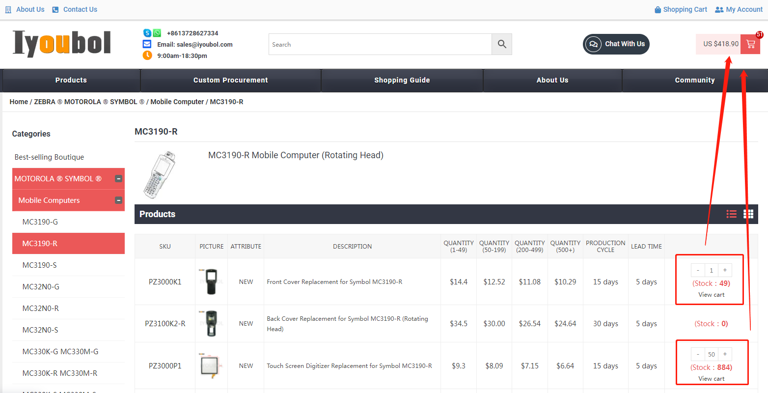
Task: Decrease quantity for PZ3000P1
Action: point(698,354)
